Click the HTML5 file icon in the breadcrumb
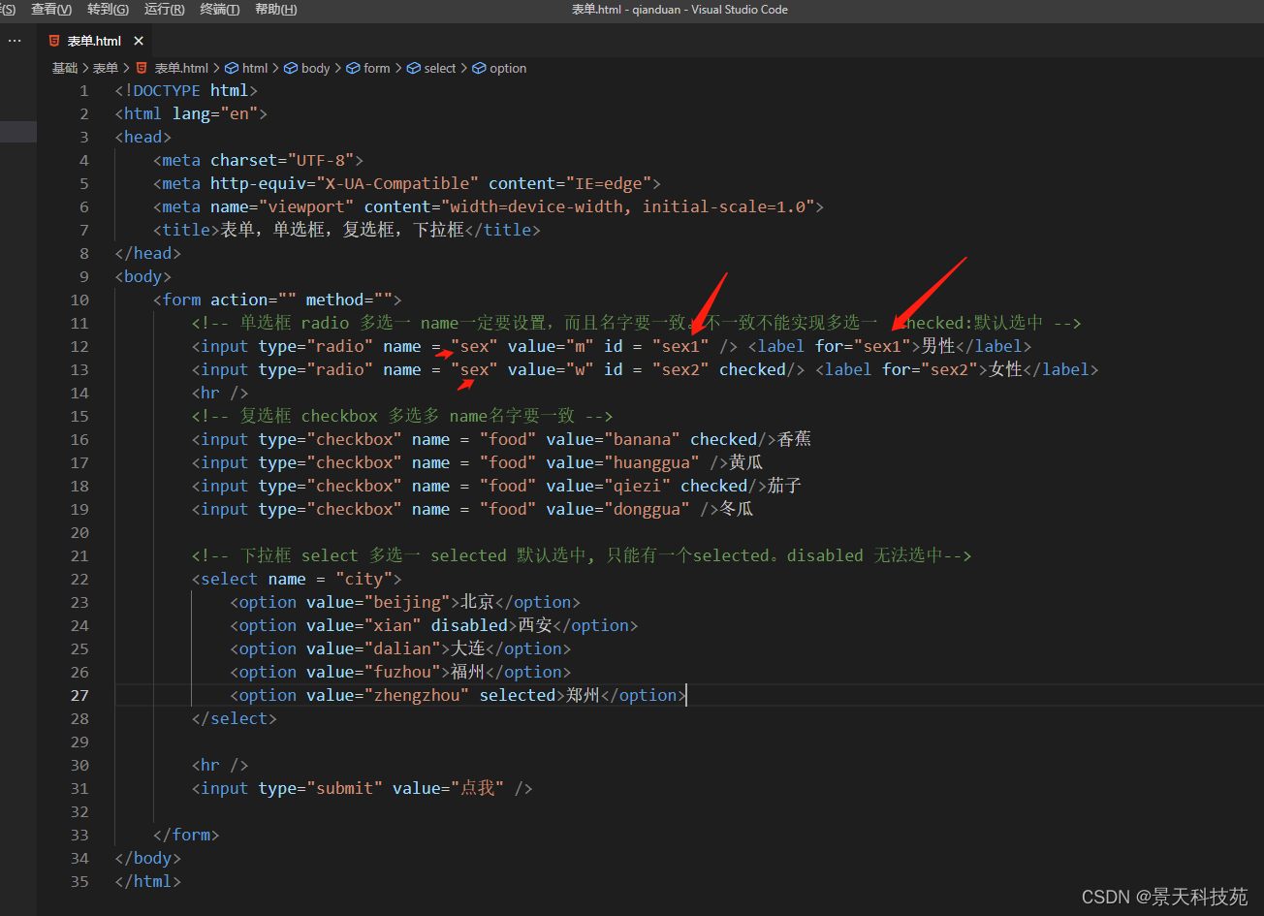This screenshot has height=916, width=1264. [142, 68]
